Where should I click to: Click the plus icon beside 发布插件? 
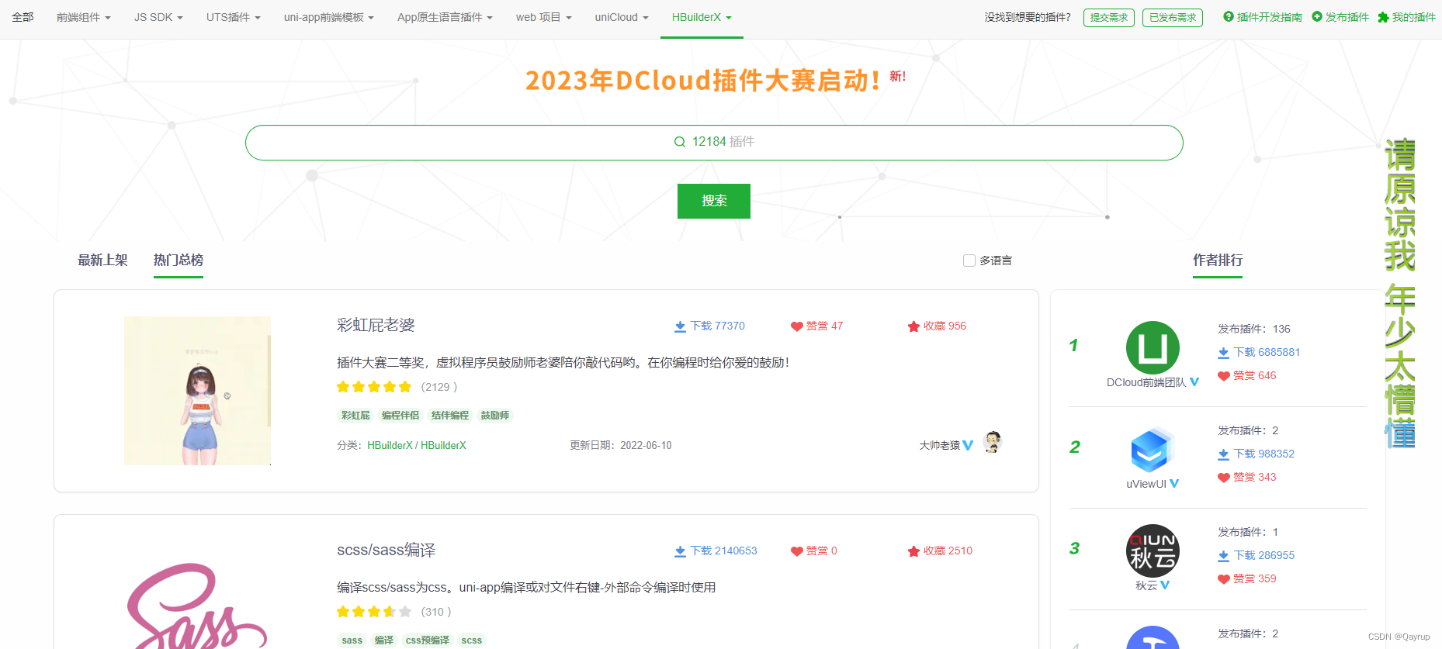[x=1317, y=16]
